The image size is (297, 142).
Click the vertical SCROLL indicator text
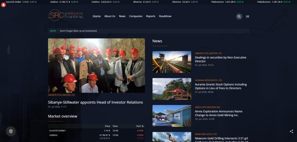pos(9,50)
